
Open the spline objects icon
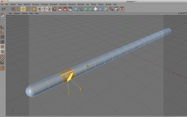(x=81, y=9)
